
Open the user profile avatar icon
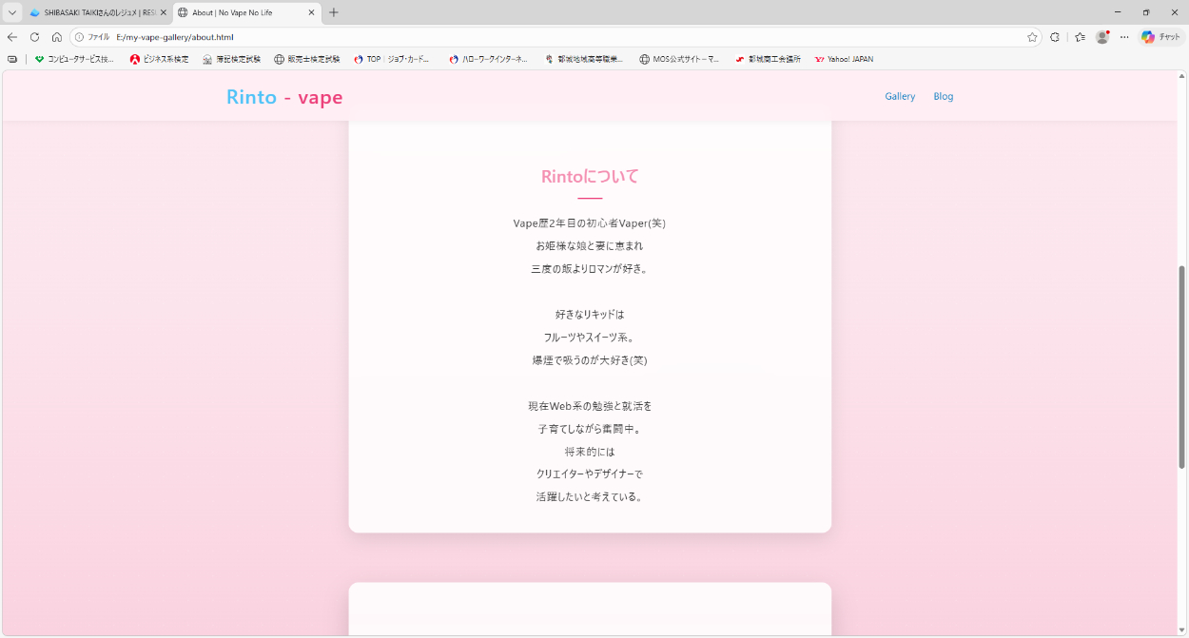tap(1102, 37)
